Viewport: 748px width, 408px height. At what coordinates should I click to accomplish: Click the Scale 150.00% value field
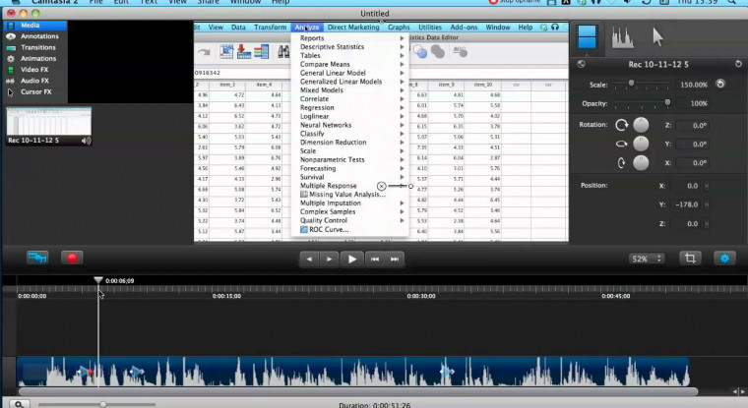pyautogui.click(x=693, y=85)
